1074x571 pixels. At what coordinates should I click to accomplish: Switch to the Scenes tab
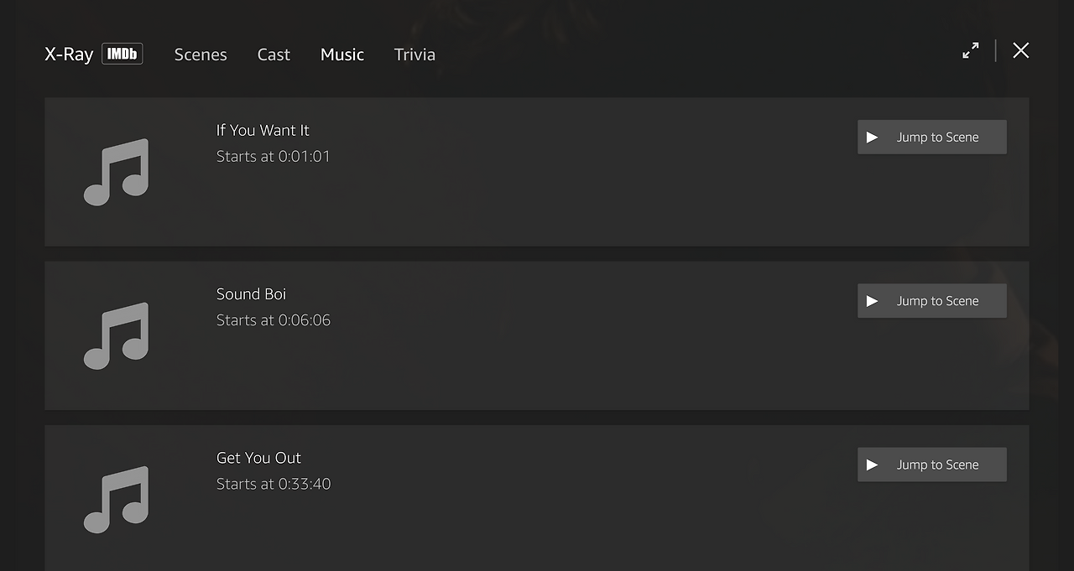pos(201,55)
